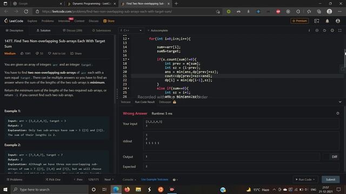This screenshot has height=194, width=346.
Task: Open Problems in top navigation
Action: (x=48, y=21)
